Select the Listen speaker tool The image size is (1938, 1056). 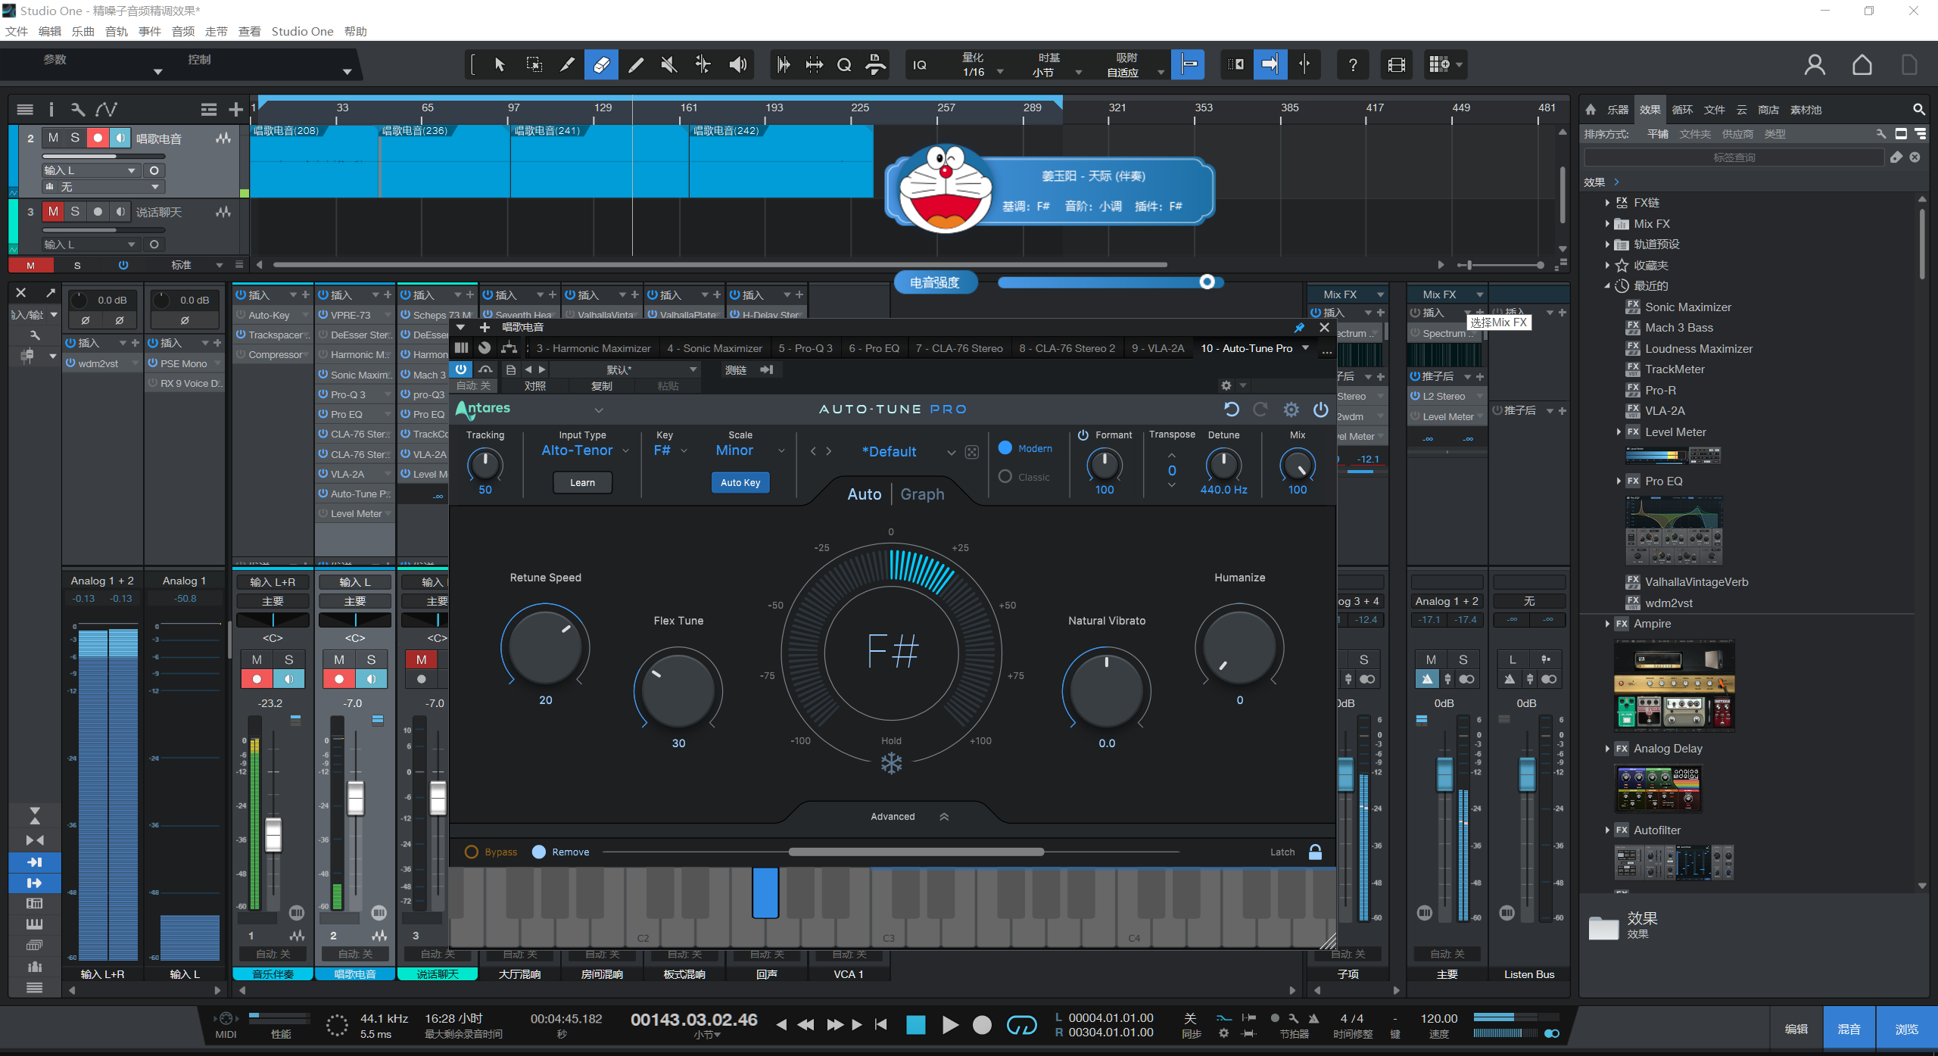(x=738, y=65)
